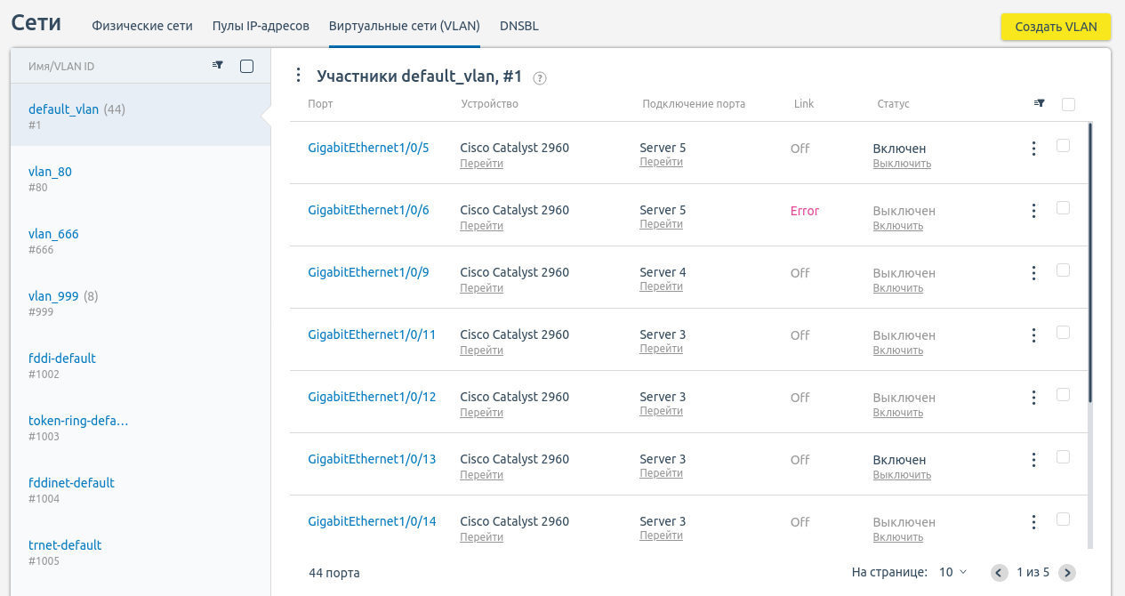Switch to Пулы IP-адресов tab

click(x=261, y=26)
